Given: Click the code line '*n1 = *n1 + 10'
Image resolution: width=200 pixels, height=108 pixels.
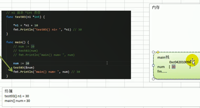Looking at the screenshot, I should pyautogui.click(x=25, y=25).
